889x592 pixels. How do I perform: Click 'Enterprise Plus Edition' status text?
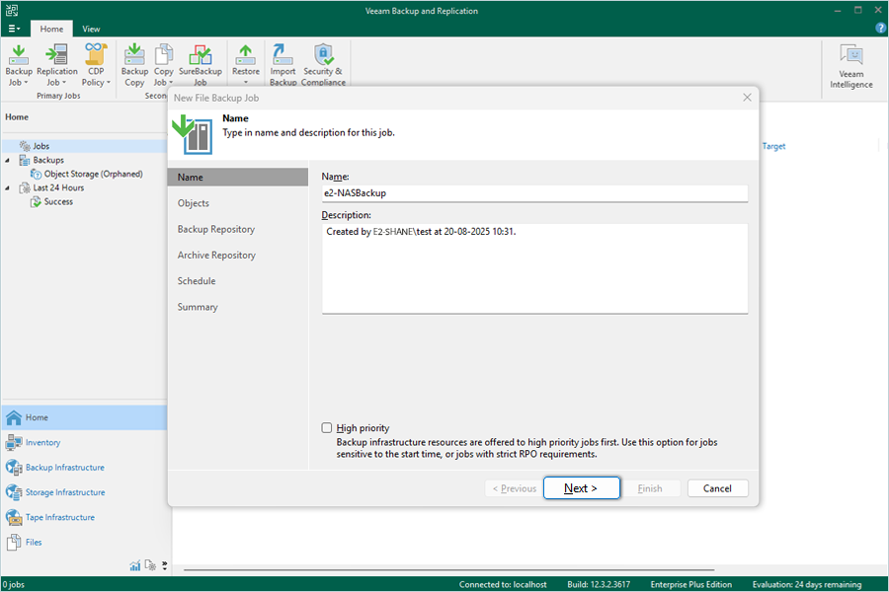pyautogui.click(x=691, y=585)
